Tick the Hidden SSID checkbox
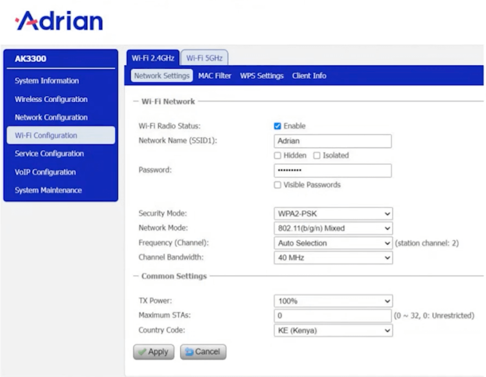This screenshot has height=377, width=486. click(x=277, y=155)
